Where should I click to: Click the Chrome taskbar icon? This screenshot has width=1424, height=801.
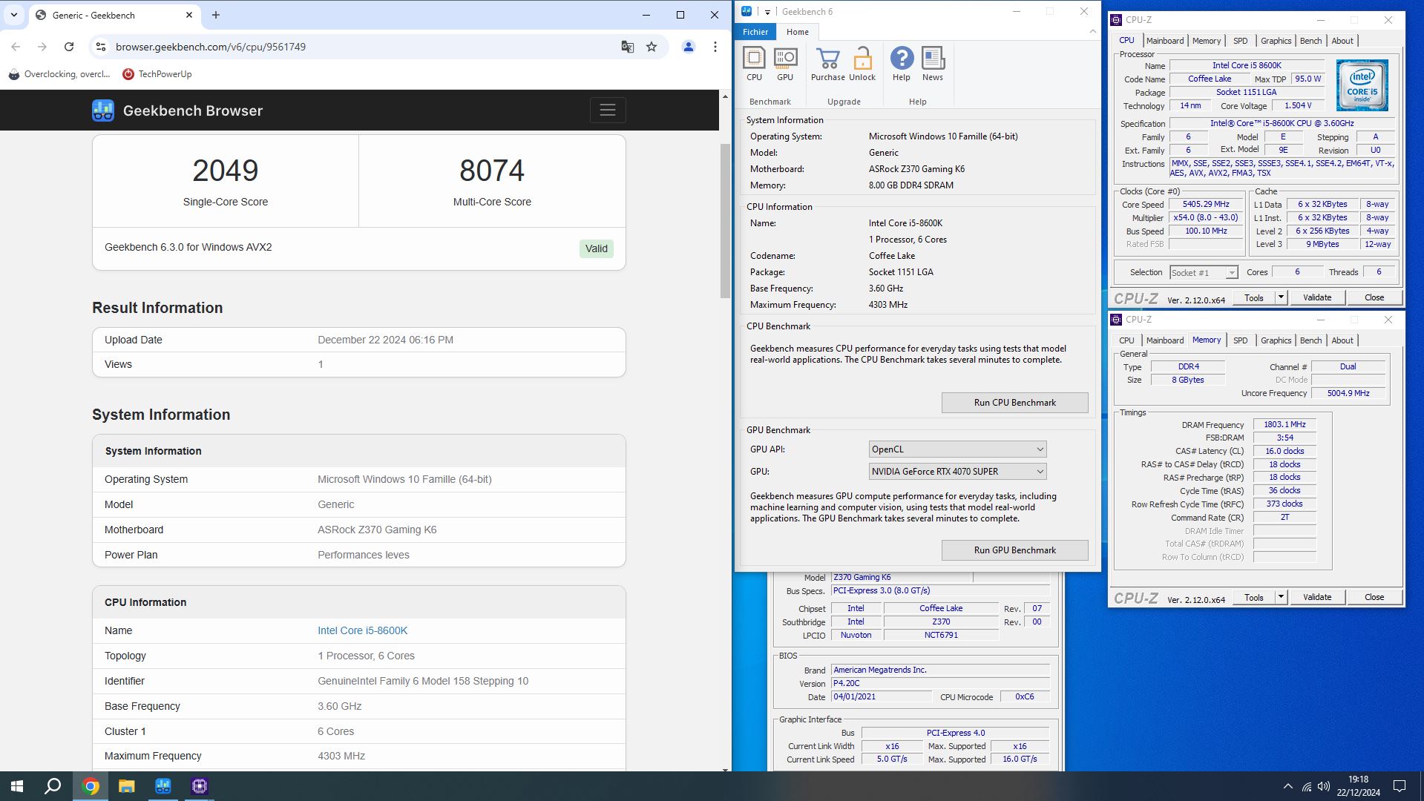tap(91, 786)
